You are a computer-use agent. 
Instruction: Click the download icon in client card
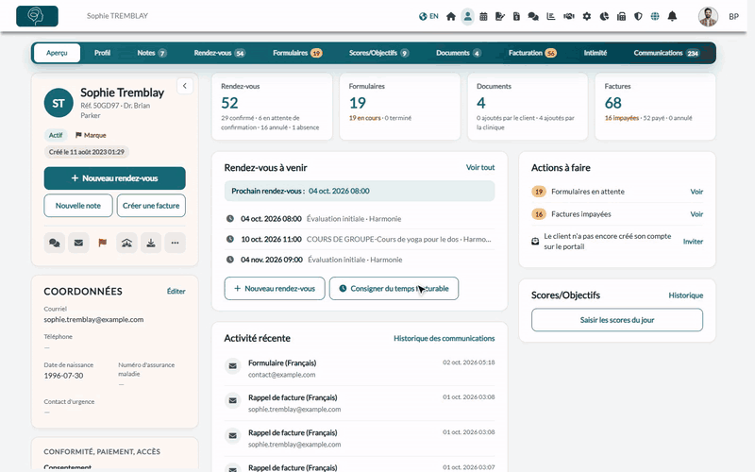click(151, 243)
